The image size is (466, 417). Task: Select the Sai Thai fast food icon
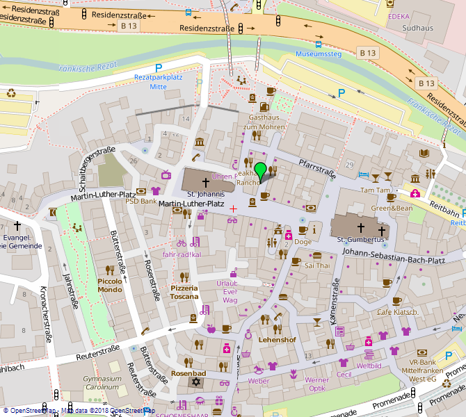click(317, 256)
